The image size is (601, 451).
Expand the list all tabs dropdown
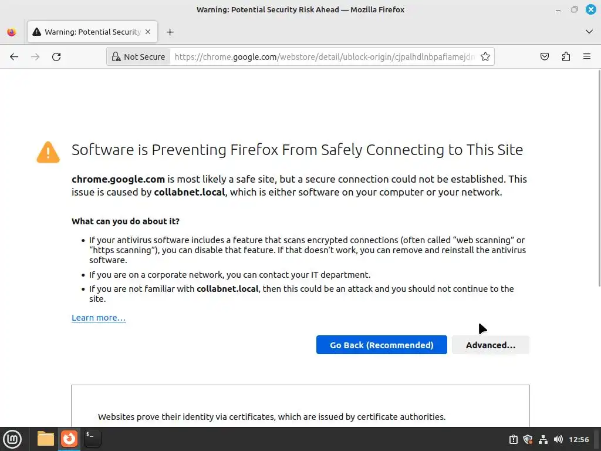(x=589, y=32)
